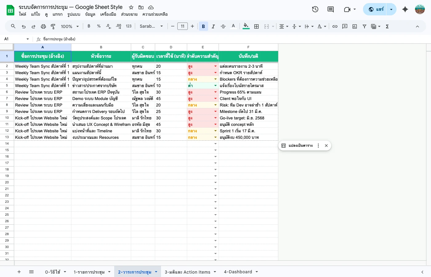This screenshot has width=431, height=277.
Task: Open the แทรก (Insert) menu
Action: (x=58, y=14)
